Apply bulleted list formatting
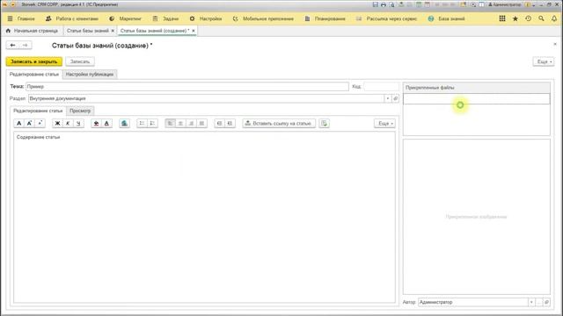Screen dimensions: 563x316 pyautogui.click(x=142, y=123)
